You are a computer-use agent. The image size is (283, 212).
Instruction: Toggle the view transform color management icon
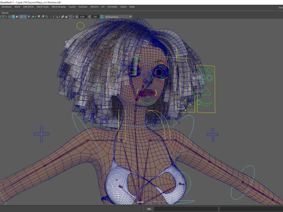tap(102, 17)
